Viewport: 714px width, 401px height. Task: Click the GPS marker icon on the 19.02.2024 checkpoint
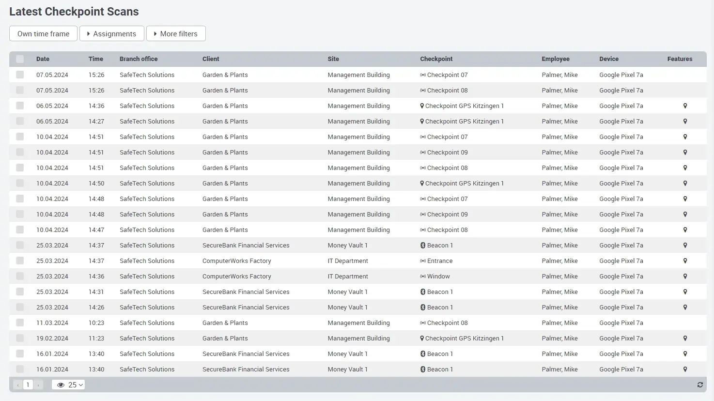pyautogui.click(x=422, y=339)
